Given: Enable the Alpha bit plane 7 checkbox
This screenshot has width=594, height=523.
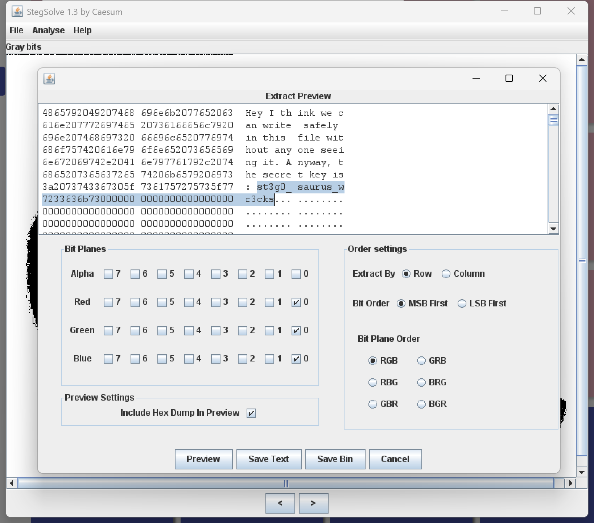Looking at the screenshot, I should [x=108, y=274].
